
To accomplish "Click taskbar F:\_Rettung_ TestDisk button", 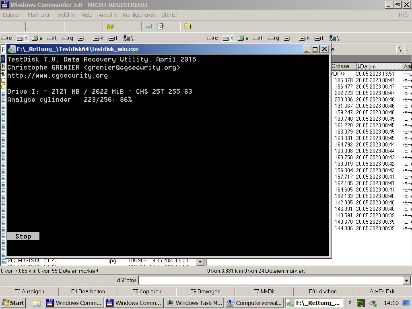I will 314,303.
